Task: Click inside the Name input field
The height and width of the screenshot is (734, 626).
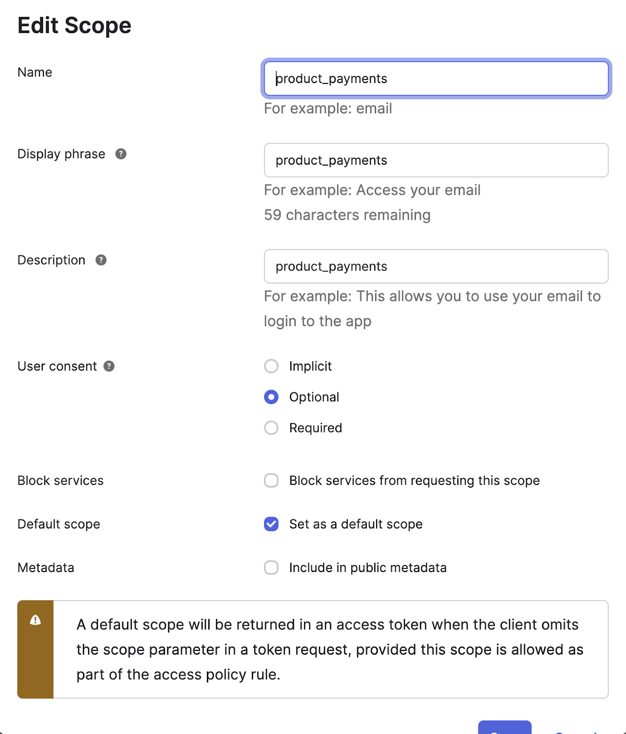Action: pyautogui.click(x=436, y=78)
